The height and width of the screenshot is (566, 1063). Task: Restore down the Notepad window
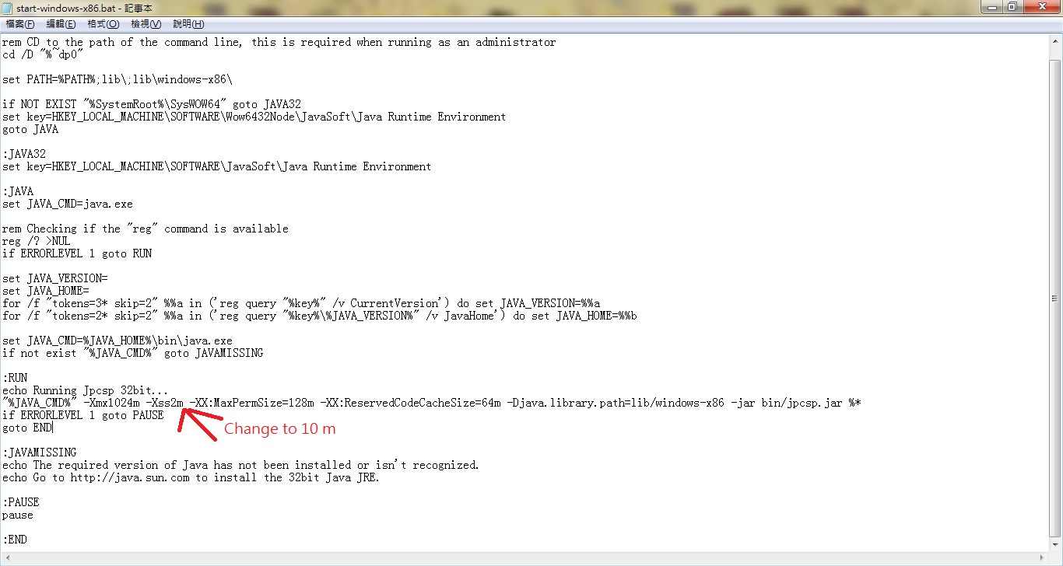click(1012, 7)
